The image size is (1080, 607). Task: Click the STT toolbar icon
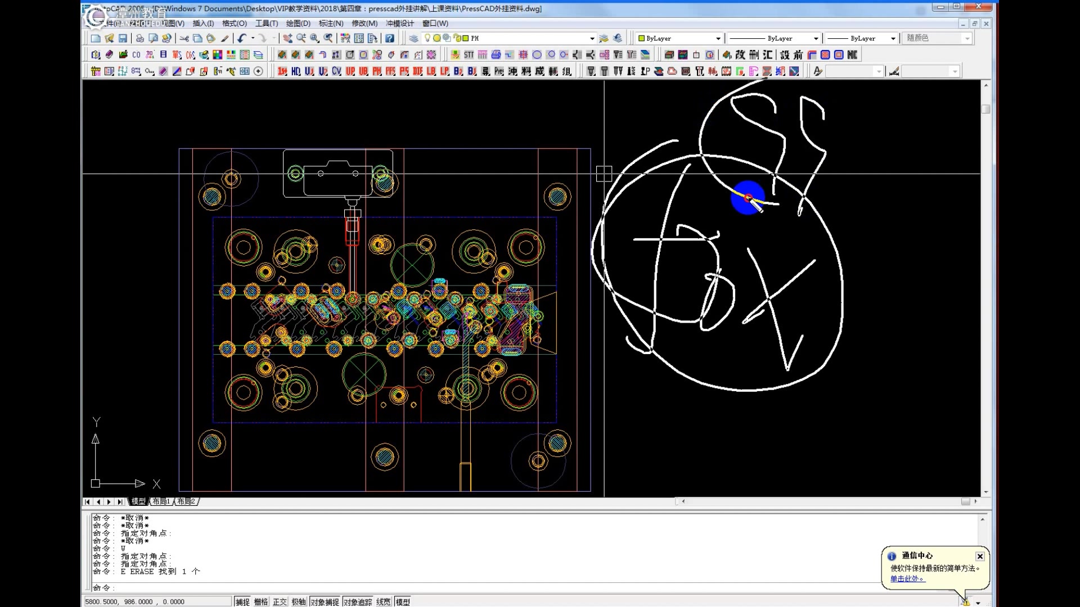pos(469,55)
